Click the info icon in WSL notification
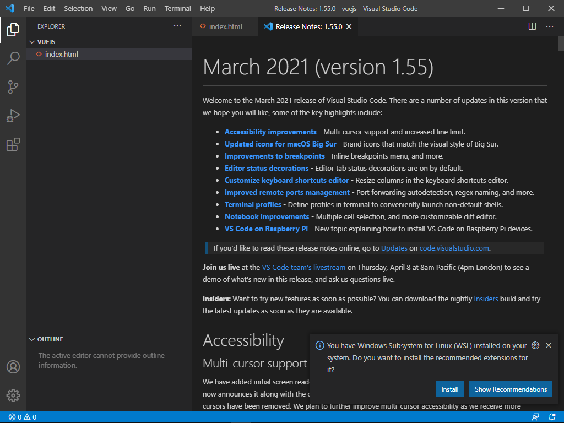Viewport: 564px width, 423px height. [319, 345]
